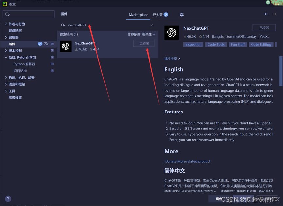Viewport: 283px width, 206px height.
Task: Select 项目结构 in the settings tree
Action: [20, 71]
